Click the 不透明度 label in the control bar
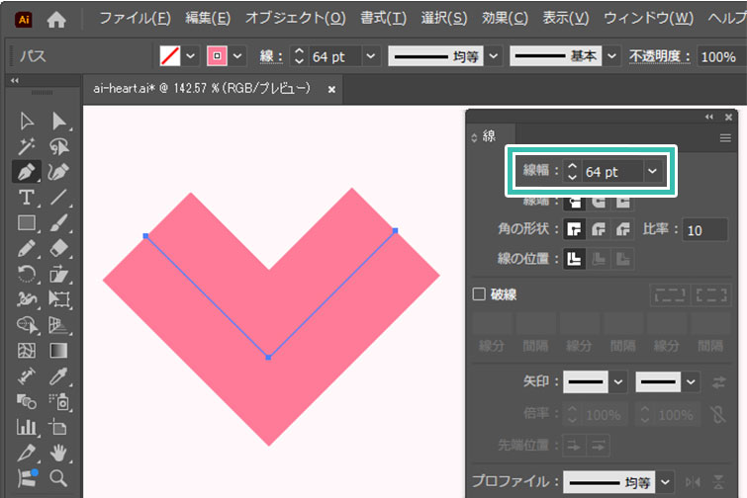 click(x=660, y=56)
